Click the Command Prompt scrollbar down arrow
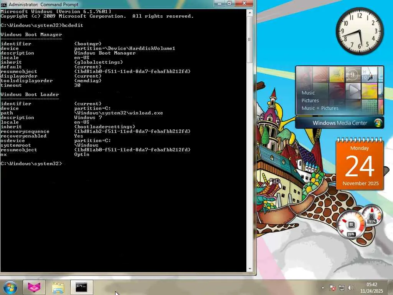 (249, 268)
